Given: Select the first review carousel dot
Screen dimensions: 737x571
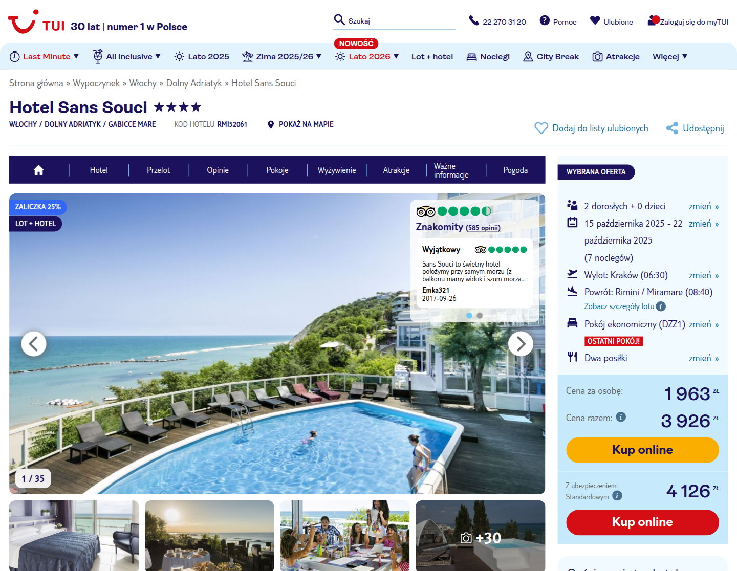Looking at the screenshot, I should 469,316.
